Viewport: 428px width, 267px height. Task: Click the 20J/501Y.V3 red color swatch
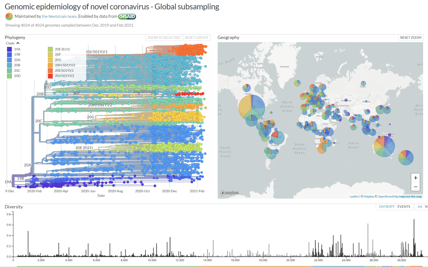click(51, 76)
